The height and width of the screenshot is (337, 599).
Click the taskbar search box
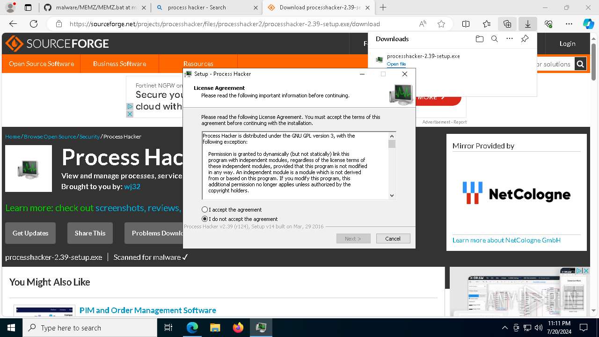(x=90, y=328)
